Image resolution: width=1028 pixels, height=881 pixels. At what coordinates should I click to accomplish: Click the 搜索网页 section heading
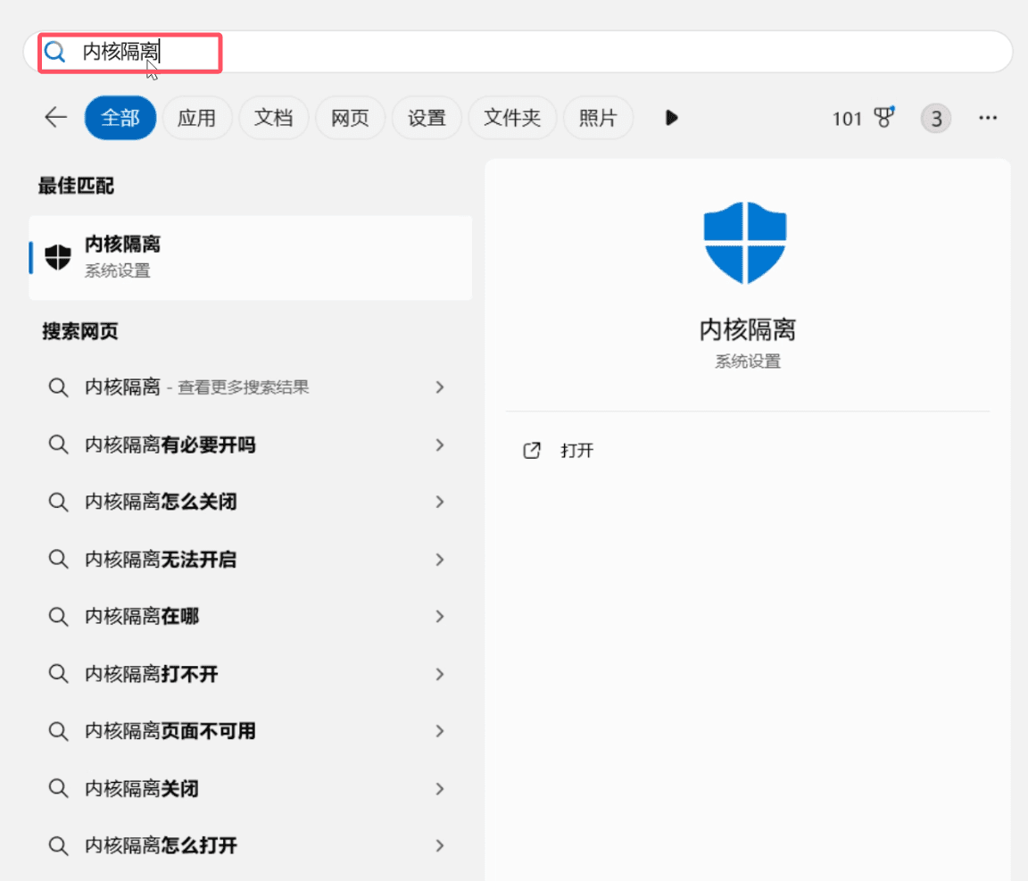80,331
